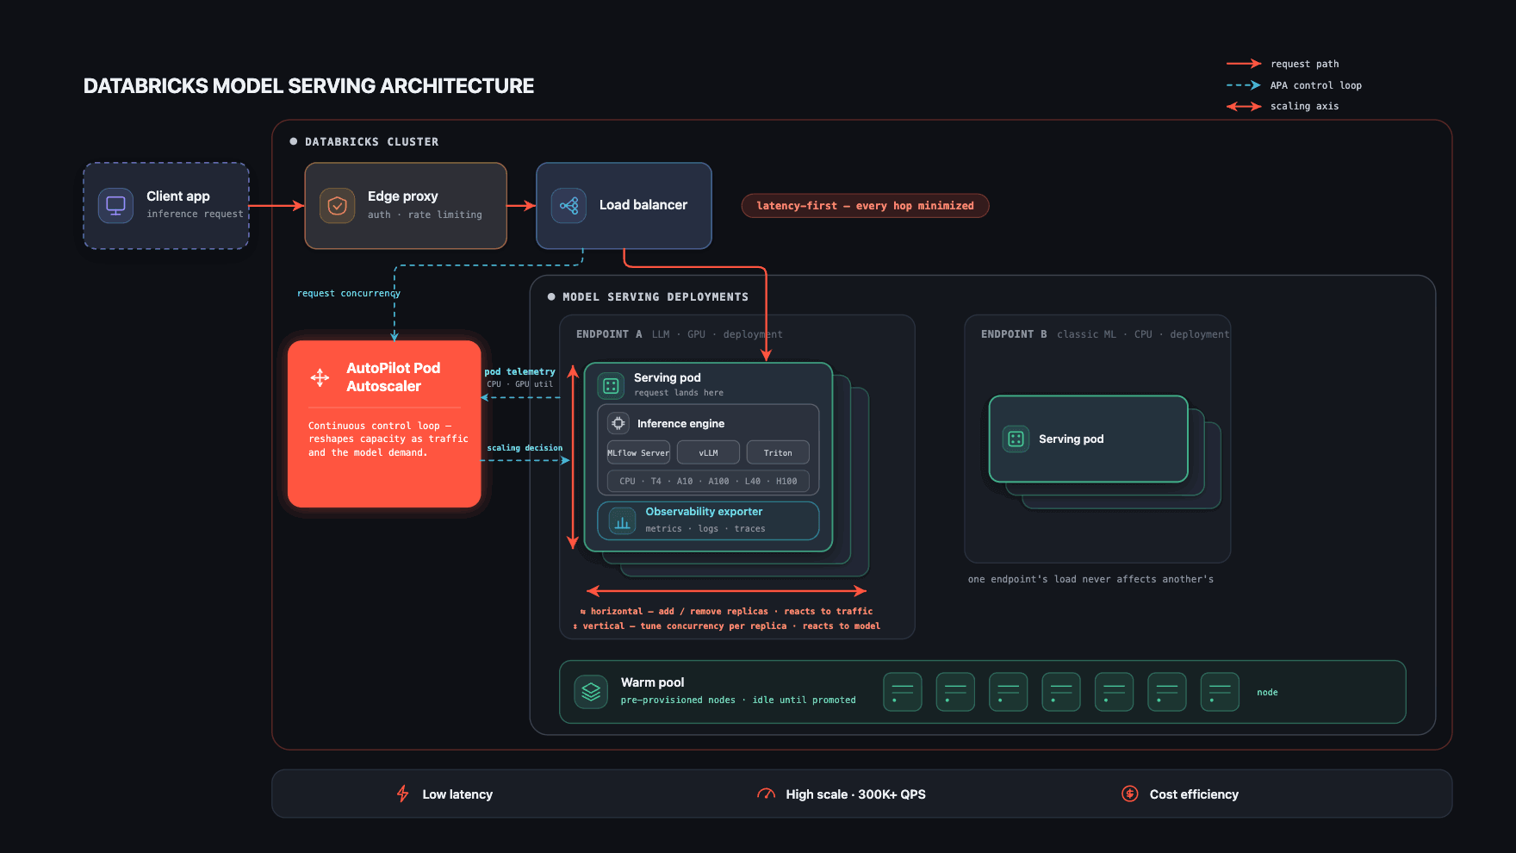The image size is (1516, 853).
Task: Click the Inference engine chip icon
Action: pos(618,423)
